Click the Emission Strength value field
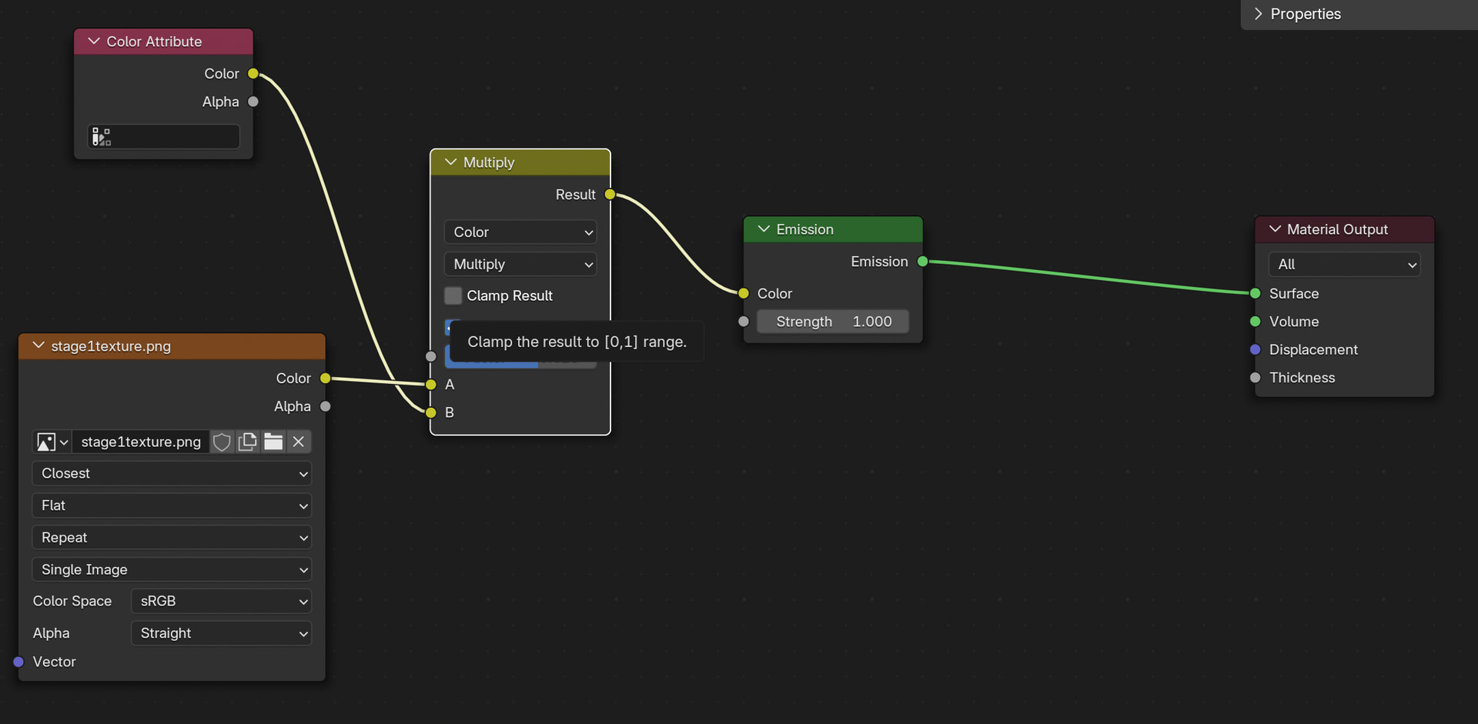The height and width of the screenshot is (724, 1478). click(x=833, y=322)
